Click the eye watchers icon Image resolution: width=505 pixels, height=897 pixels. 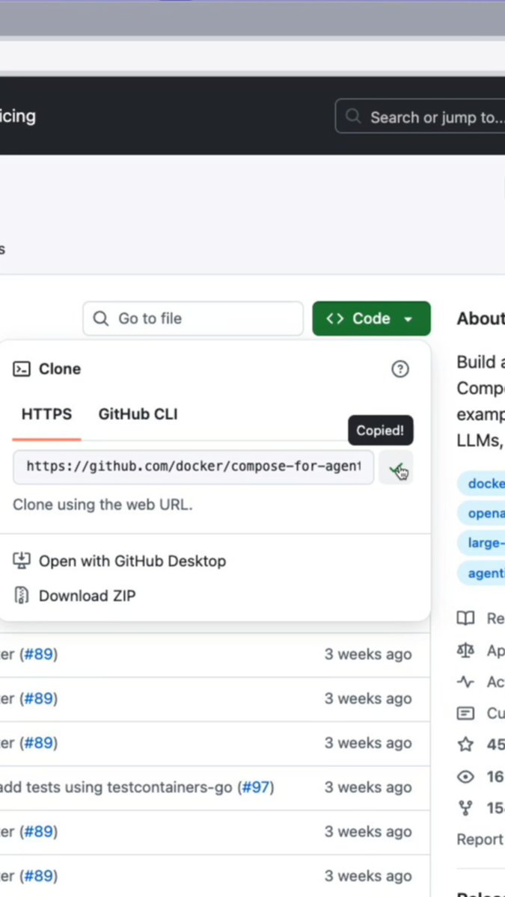coord(466,777)
